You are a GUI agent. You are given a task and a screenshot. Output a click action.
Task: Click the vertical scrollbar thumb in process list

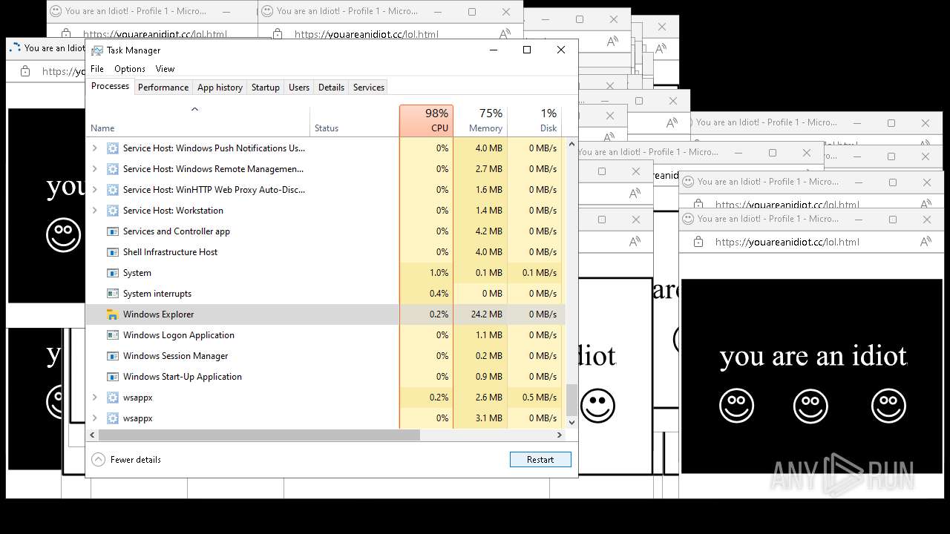pyautogui.click(x=571, y=400)
